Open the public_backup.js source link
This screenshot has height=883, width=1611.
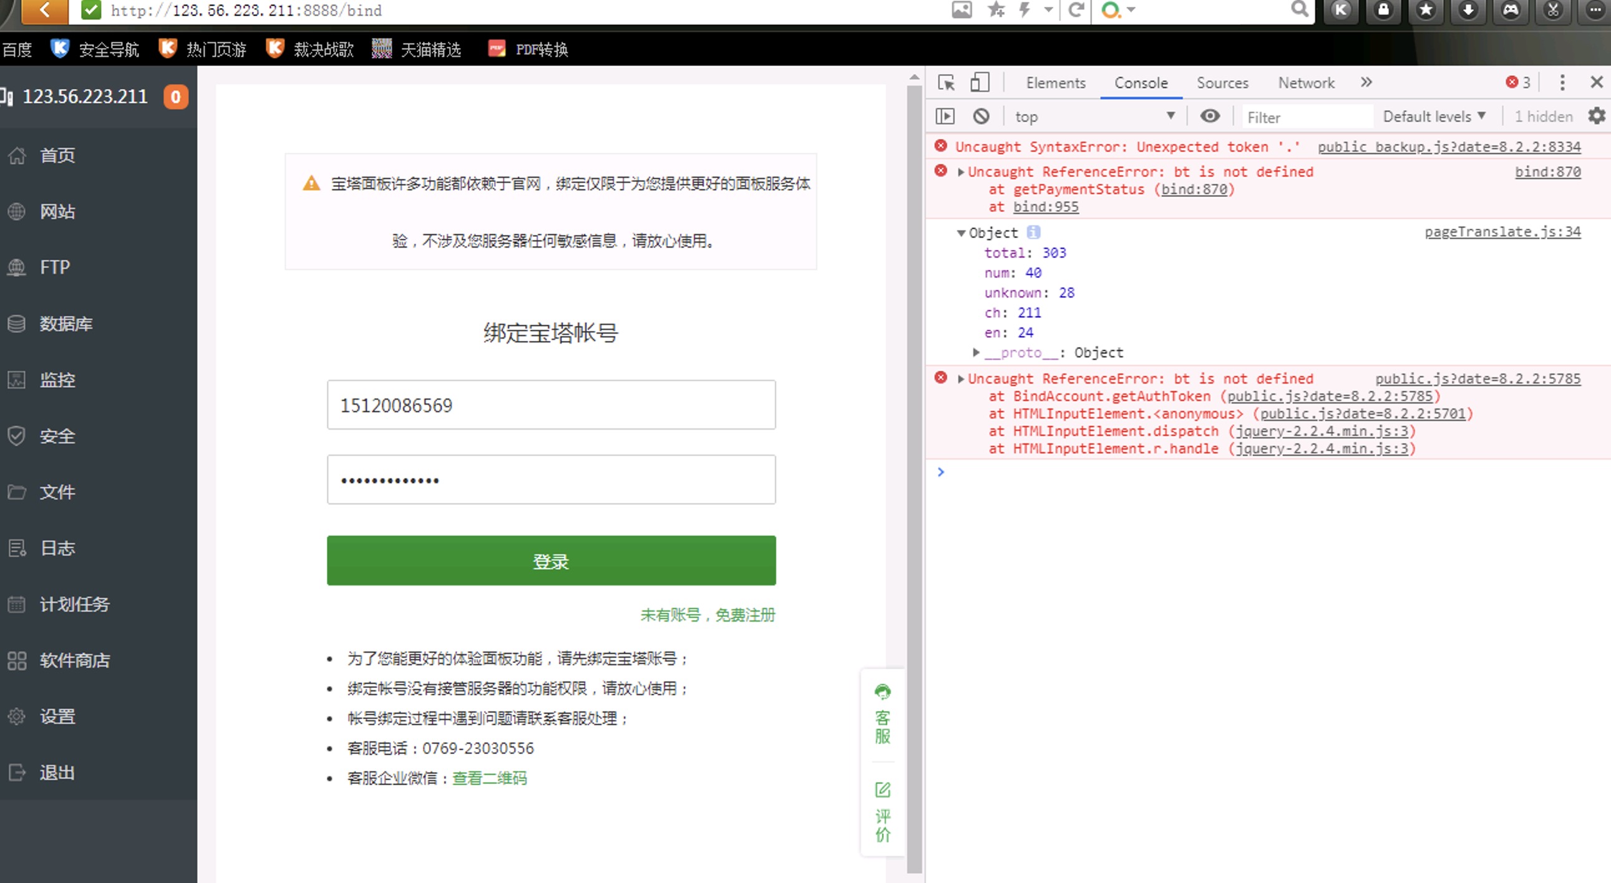(x=1449, y=147)
